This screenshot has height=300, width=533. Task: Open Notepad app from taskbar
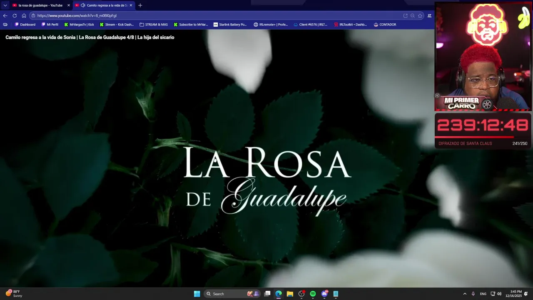336,294
